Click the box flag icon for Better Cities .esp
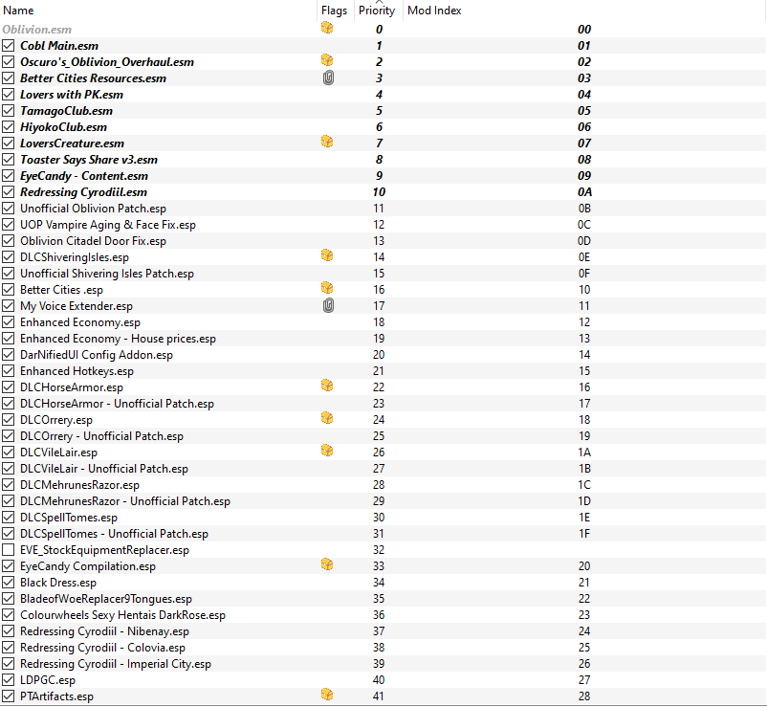Screen dimensions: 767x707 tap(327, 288)
